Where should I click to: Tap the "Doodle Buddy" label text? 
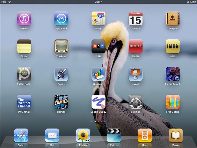(98, 112)
